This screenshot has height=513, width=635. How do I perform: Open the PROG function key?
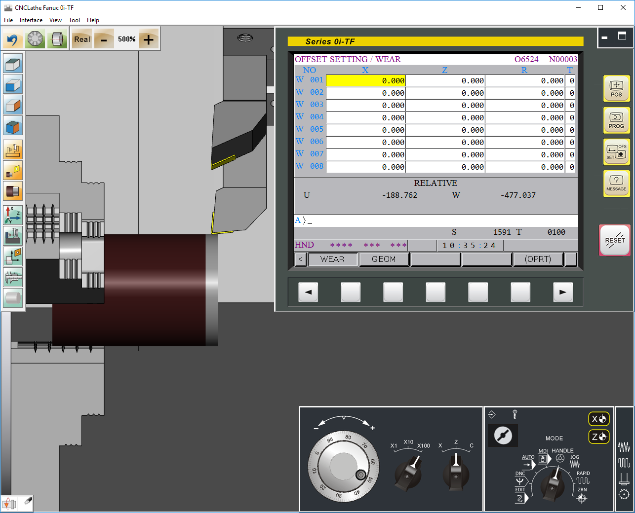coord(616,120)
